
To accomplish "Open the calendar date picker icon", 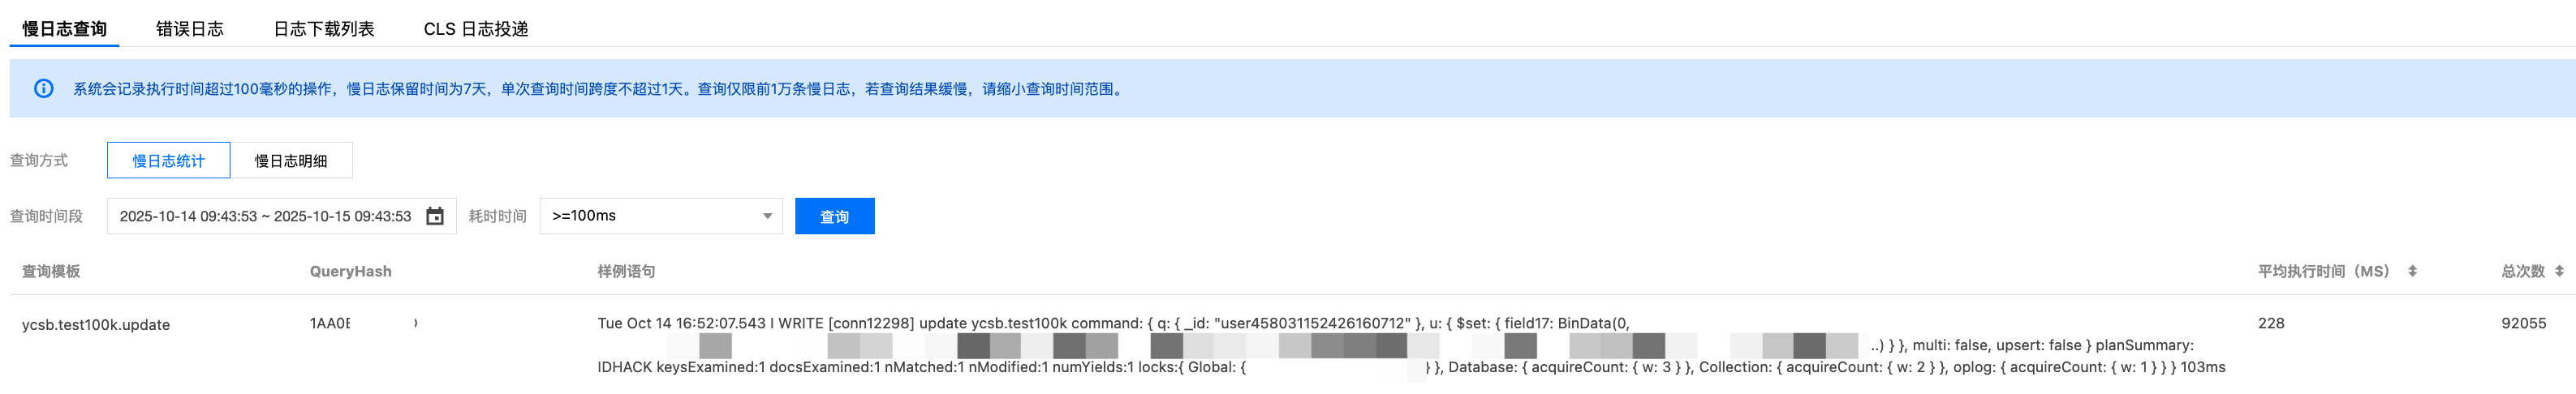I will pyautogui.click(x=435, y=216).
